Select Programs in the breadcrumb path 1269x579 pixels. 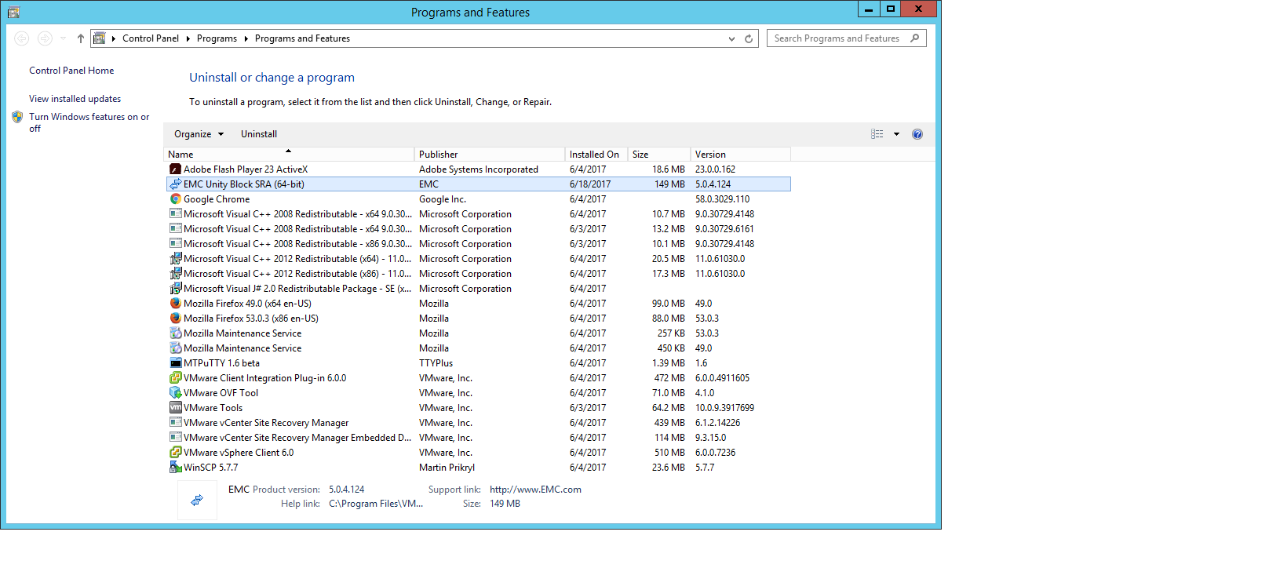click(217, 38)
